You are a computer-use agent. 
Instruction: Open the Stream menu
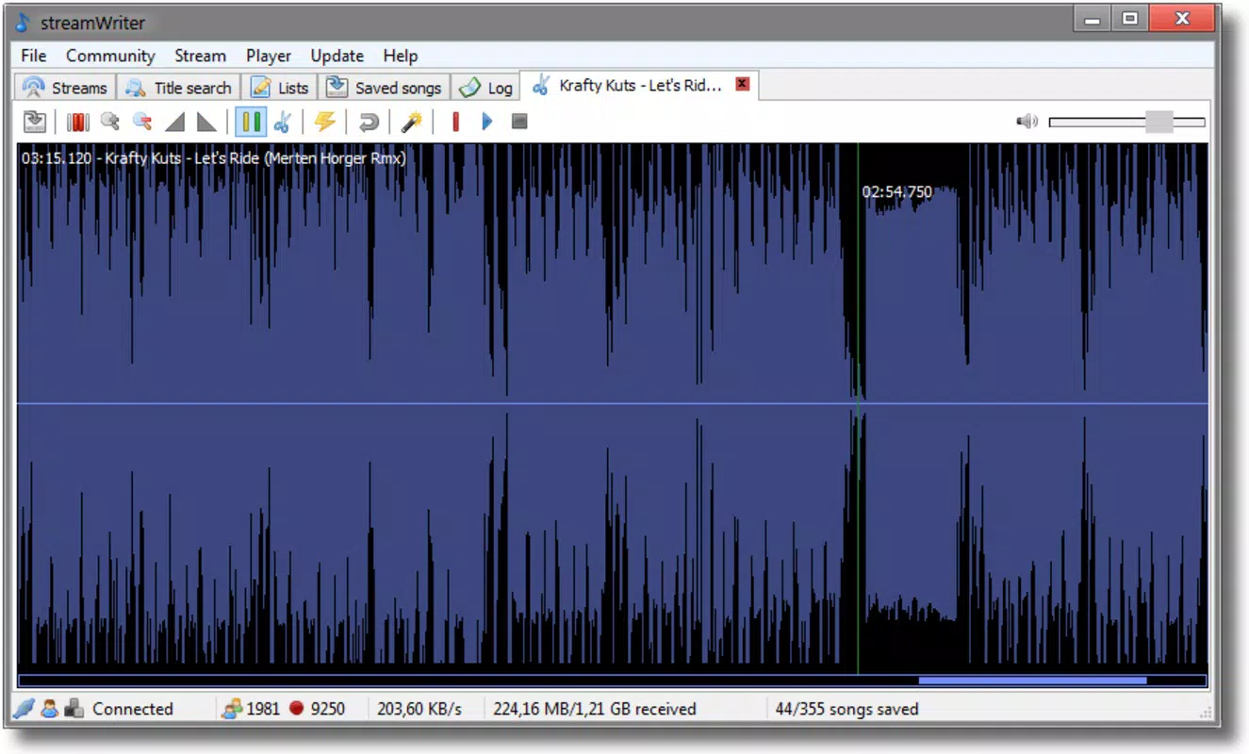(x=201, y=56)
